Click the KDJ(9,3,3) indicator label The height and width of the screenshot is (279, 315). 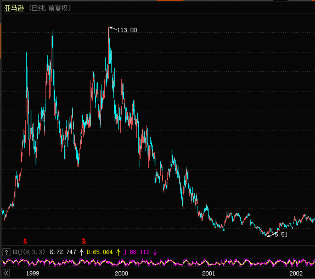29,252
